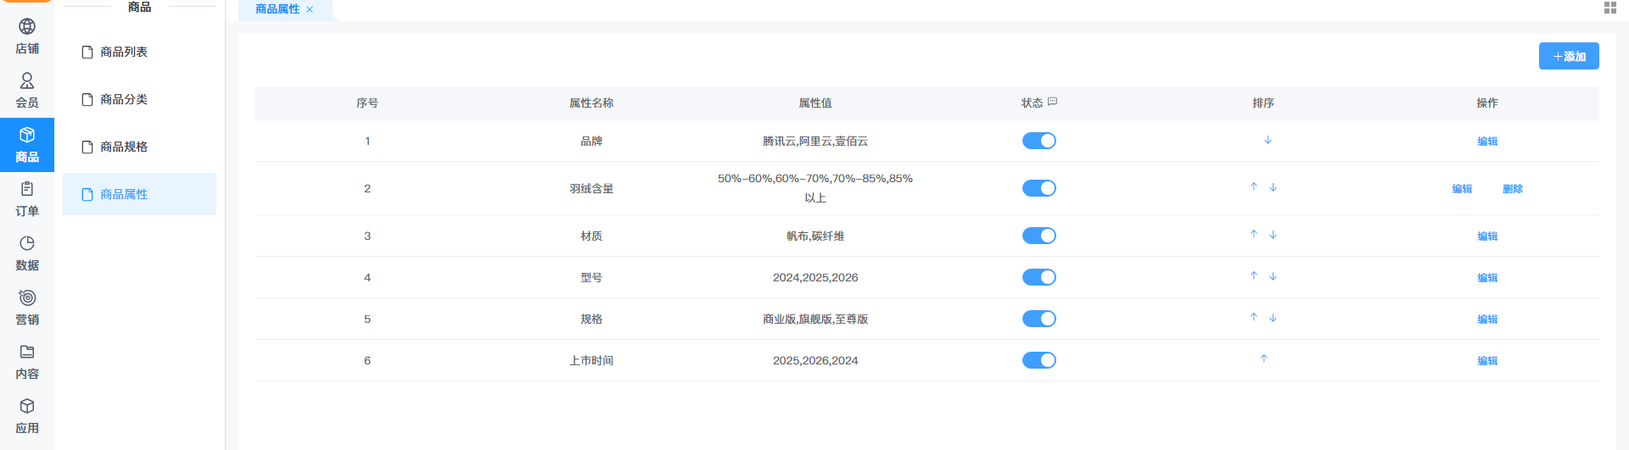Click the 品牌 attribute name
The image size is (1629, 450).
[x=591, y=142]
